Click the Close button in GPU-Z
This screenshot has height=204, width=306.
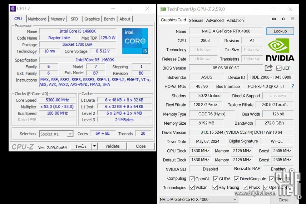coord(284,200)
